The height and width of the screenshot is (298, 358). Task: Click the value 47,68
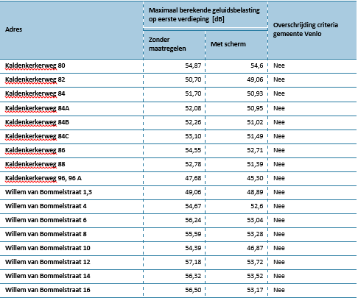coord(193,178)
